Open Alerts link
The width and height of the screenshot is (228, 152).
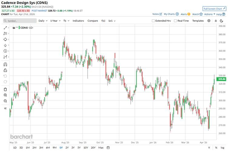[185, 14]
